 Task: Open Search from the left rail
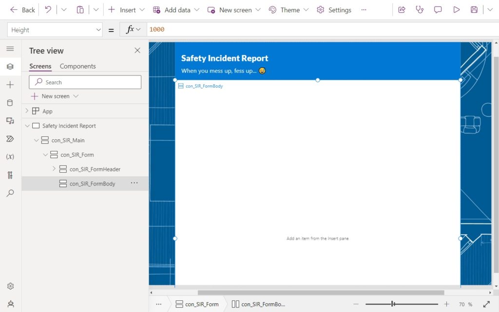(10, 193)
